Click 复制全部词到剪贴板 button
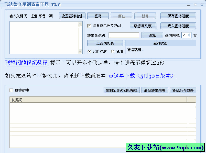The image size is (206, 153). (122, 90)
